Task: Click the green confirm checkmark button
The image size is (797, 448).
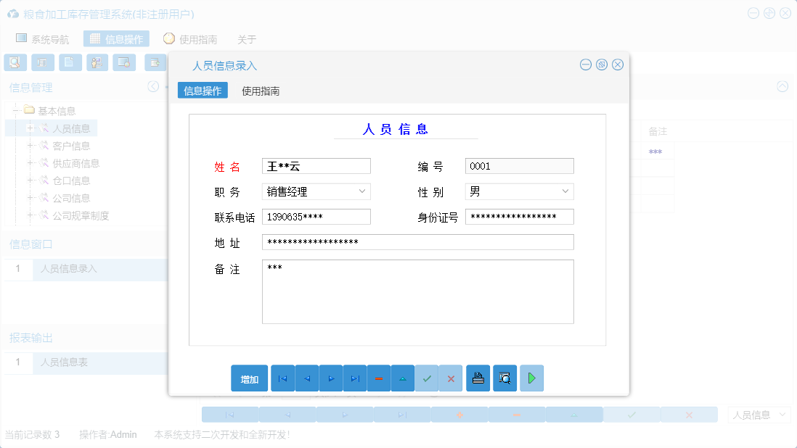Action: pyautogui.click(x=426, y=378)
